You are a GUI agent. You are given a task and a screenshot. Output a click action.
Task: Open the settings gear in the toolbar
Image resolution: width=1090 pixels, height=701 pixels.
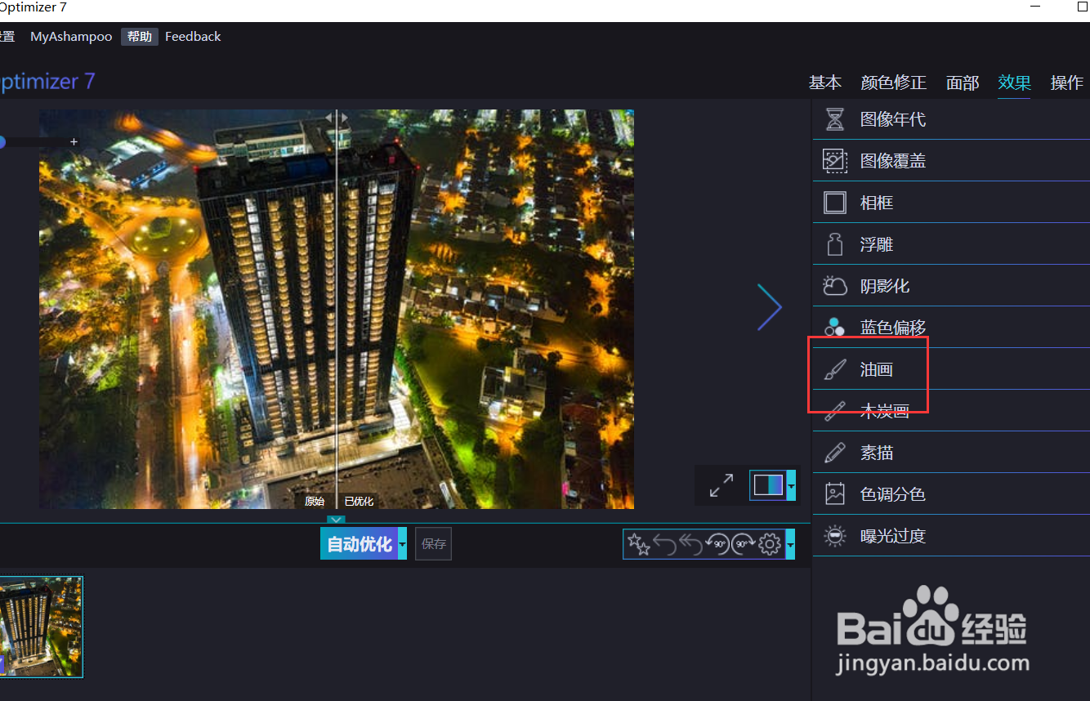coord(769,543)
